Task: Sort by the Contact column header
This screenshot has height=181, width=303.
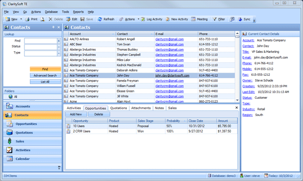Action: [135, 34]
